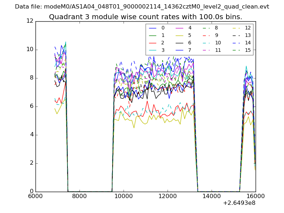Viewport: 284px width, 213px height.
Task: Click the y-axis tick label 8
Action: [x=31, y=78]
